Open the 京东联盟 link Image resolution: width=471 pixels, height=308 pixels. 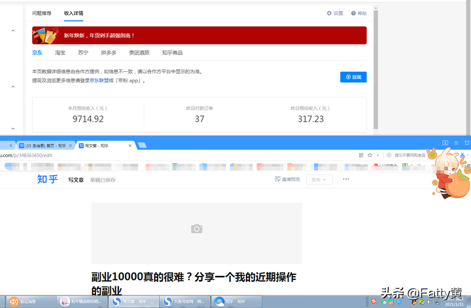point(99,80)
